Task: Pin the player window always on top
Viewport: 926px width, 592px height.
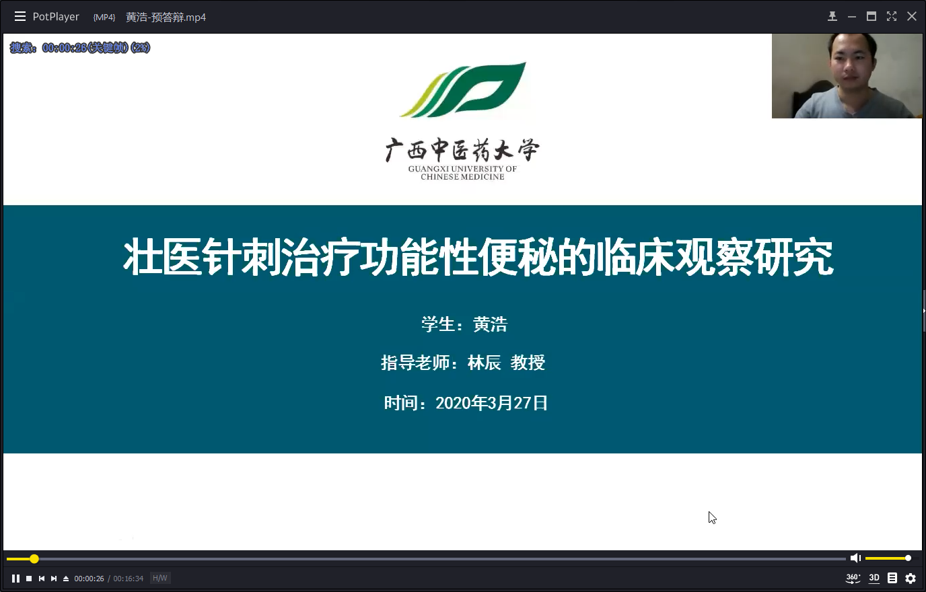Action: click(832, 16)
